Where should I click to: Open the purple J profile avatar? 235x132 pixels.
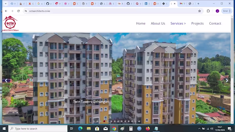(x=217, y=11)
